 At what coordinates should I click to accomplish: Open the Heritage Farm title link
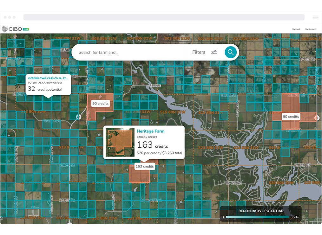click(x=150, y=131)
